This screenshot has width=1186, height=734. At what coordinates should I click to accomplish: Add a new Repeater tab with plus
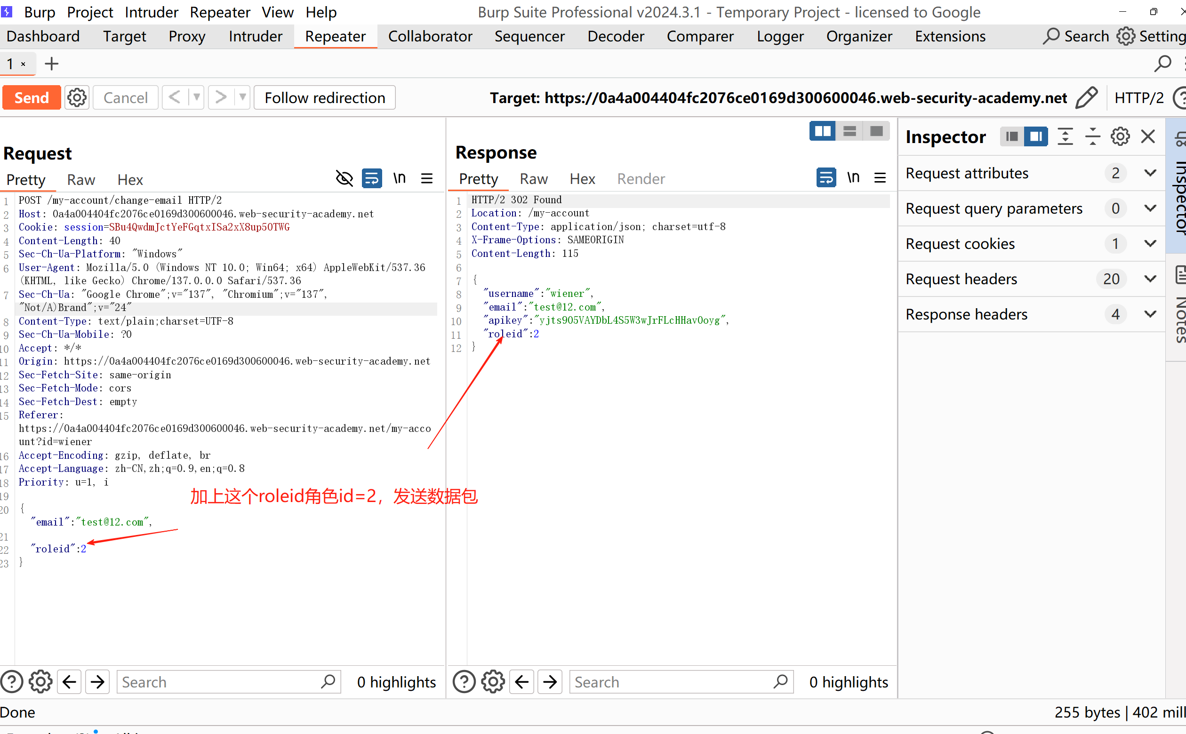coord(51,64)
